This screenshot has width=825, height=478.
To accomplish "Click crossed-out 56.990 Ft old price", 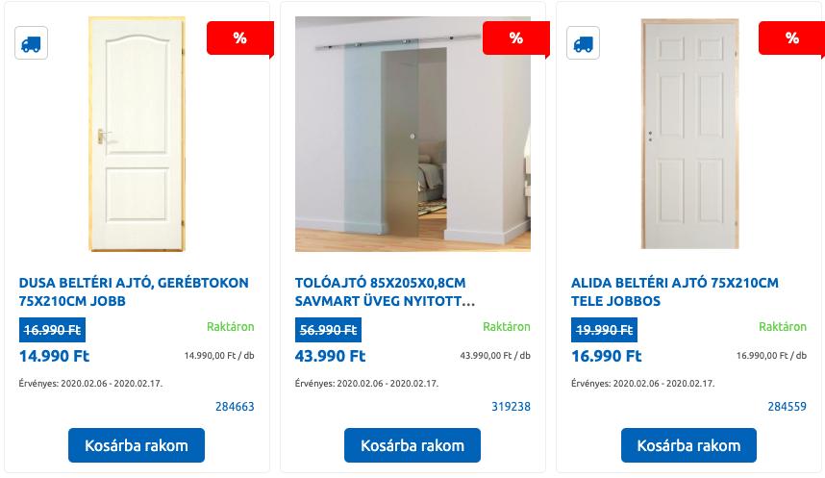I will [x=328, y=330].
